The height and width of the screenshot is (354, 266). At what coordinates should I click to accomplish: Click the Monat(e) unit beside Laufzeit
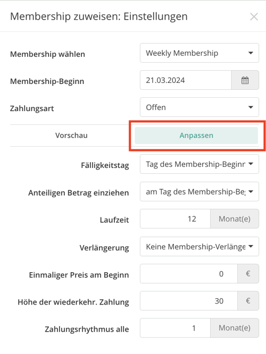(235, 219)
